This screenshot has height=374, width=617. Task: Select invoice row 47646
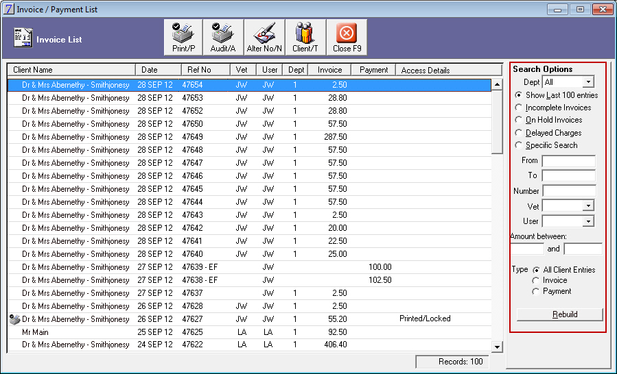point(249,176)
